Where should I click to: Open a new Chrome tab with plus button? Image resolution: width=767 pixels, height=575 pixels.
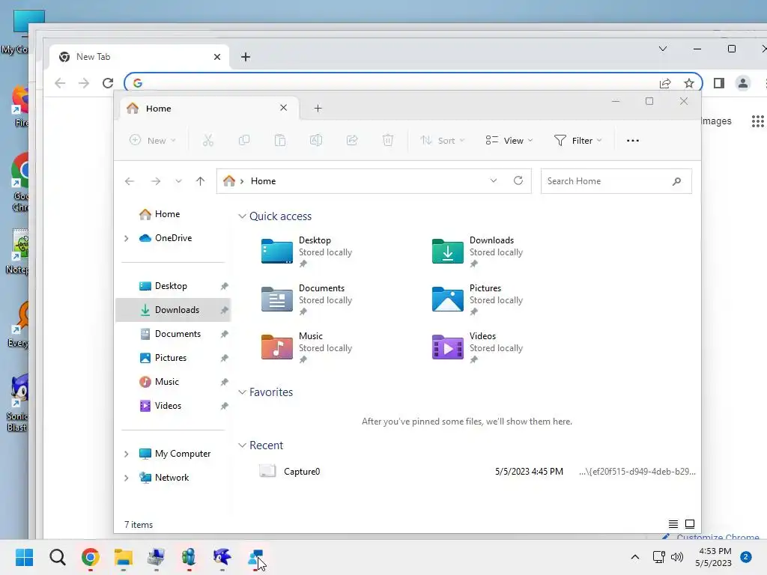pos(246,57)
